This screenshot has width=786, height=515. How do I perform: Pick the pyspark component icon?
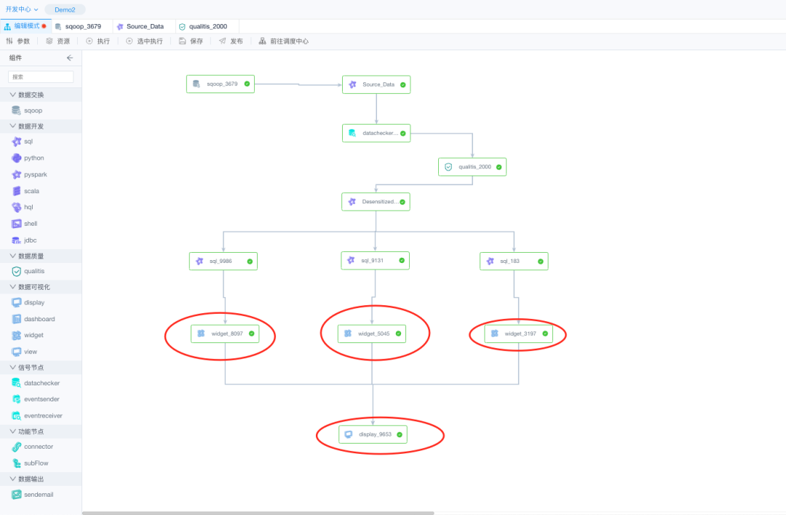(x=16, y=175)
